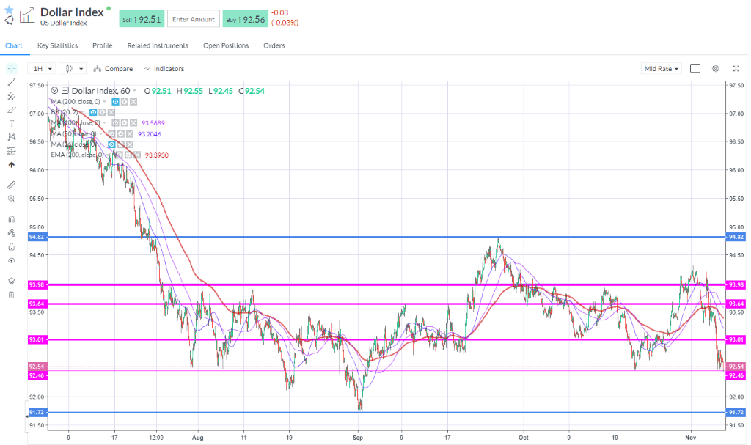Select the text annotation tool

12,124
